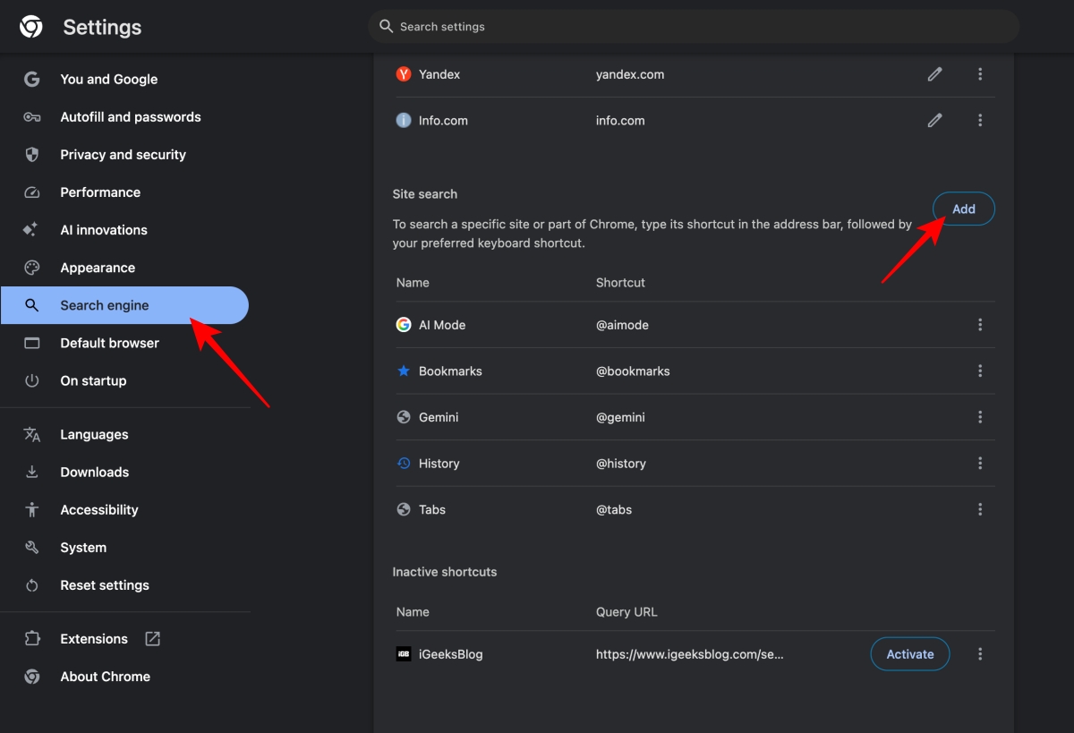Viewport: 1074px width, 733px height.
Task: Click the shield icon for Privacy
Action: [32, 155]
